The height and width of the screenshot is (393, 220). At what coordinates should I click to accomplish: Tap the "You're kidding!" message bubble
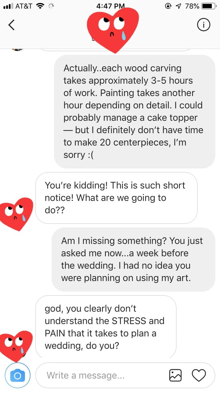pyautogui.click(x=116, y=198)
